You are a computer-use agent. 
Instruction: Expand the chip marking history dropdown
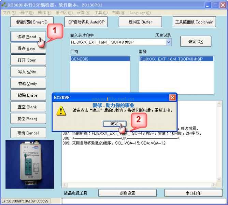coord(169,42)
